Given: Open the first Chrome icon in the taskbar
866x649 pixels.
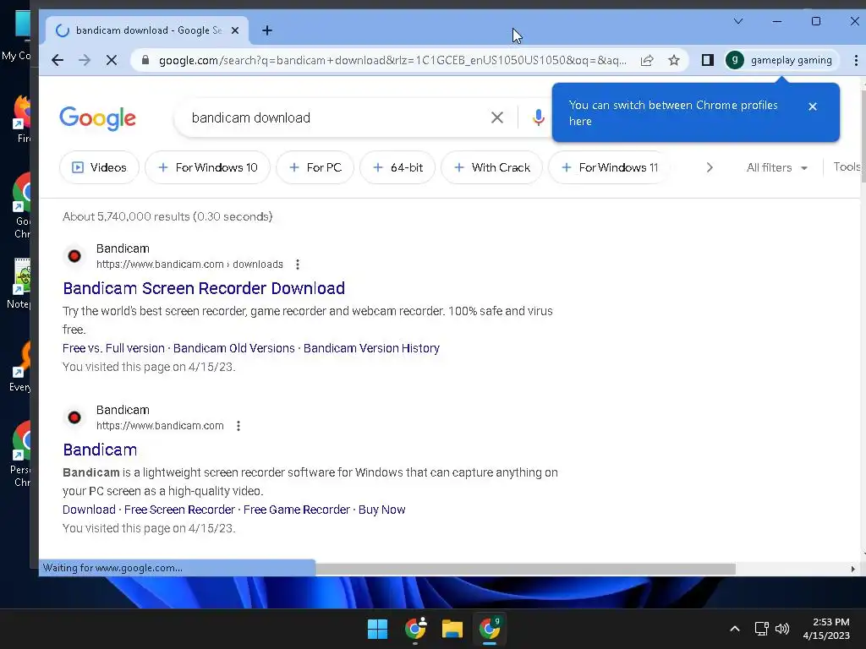Looking at the screenshot, I should (x=415, y=629).
